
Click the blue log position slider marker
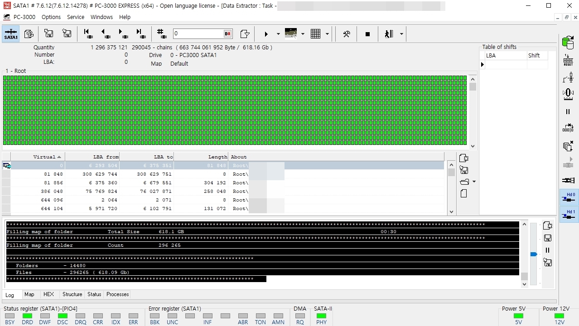534,254
